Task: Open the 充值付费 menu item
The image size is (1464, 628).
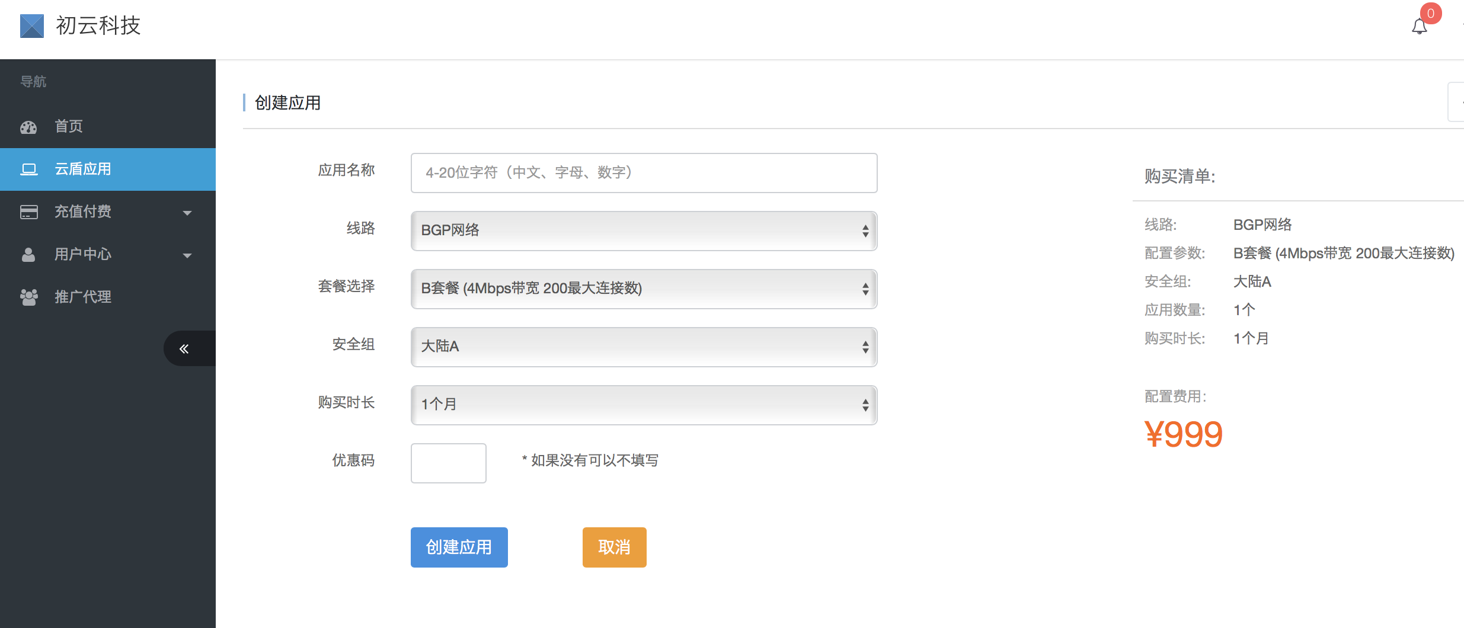Action: click(108, 212)
